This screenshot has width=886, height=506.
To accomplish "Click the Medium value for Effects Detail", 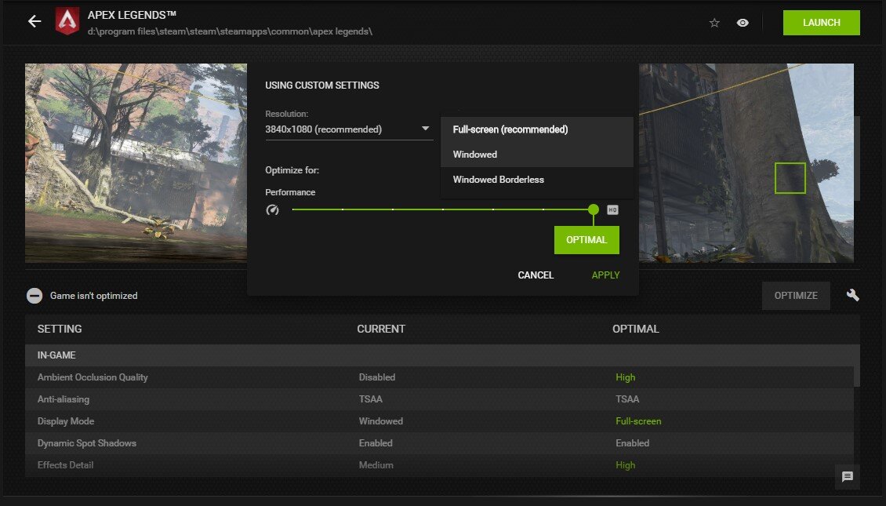I will [376, 465].
